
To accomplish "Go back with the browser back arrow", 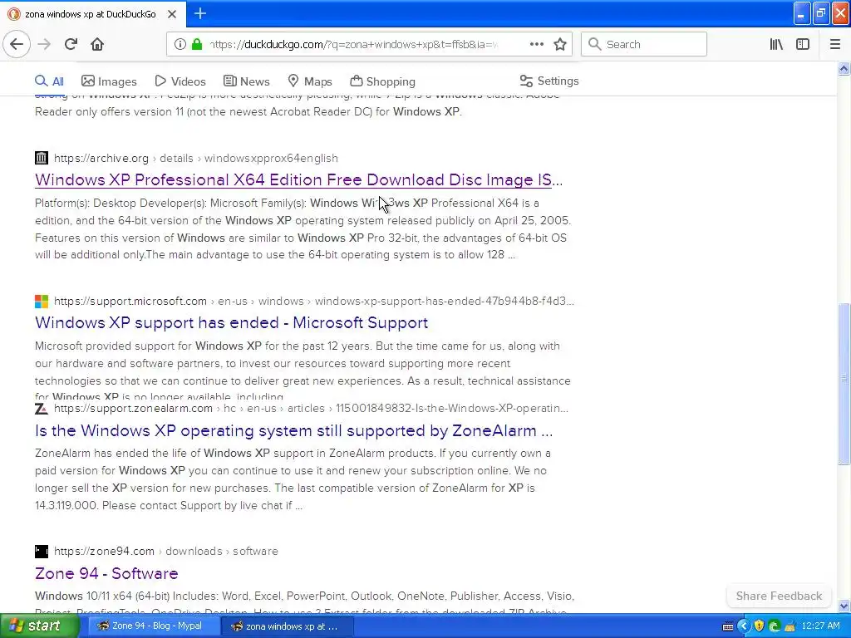I will click(x=17, y=44).
